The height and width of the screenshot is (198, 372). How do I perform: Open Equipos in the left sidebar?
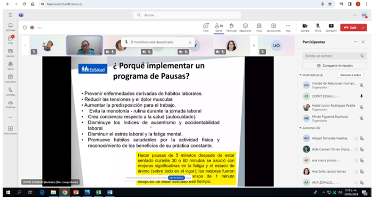11,53
